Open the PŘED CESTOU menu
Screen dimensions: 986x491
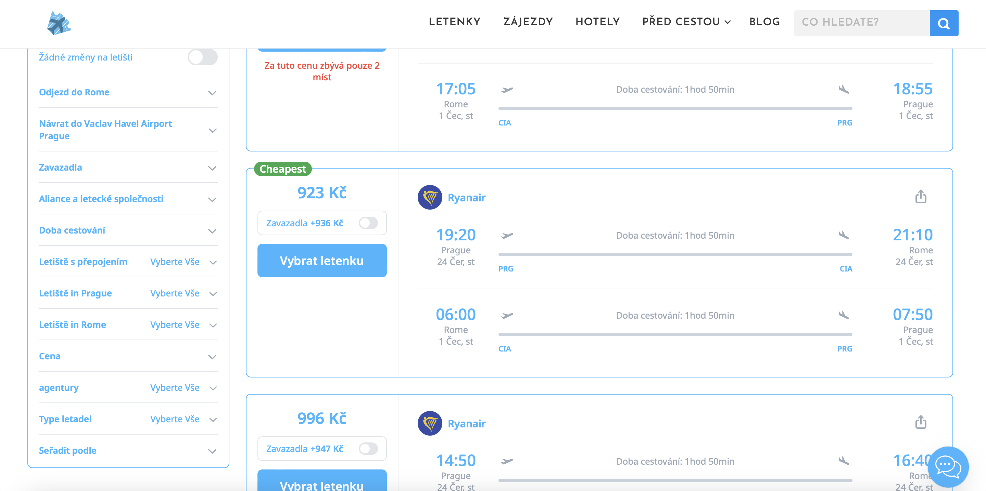pyautogui.click(x=686, y=22)
